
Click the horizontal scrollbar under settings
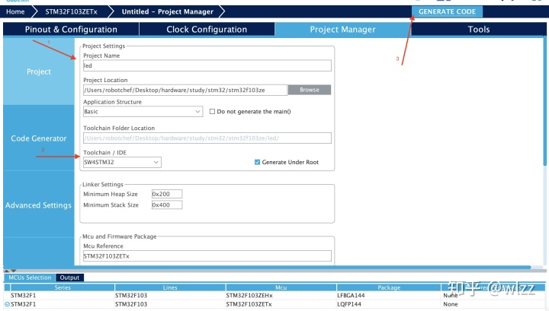coord(267,267)
